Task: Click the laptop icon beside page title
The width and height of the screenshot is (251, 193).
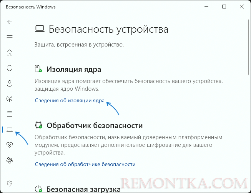Action: pyautogui.click(x=40, y=29)
